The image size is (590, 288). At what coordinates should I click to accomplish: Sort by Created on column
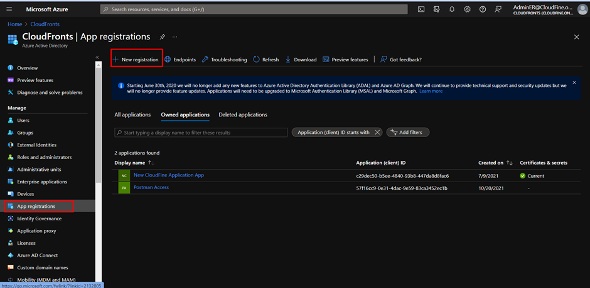(495, 163)
